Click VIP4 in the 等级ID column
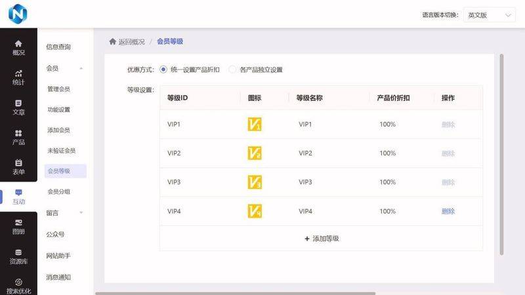This screenshot has width=525, height=295. point(174,211)
